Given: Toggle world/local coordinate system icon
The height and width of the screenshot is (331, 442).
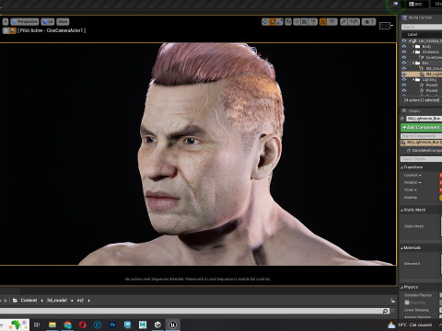Looking at the screenshot, I should (288, 22).
